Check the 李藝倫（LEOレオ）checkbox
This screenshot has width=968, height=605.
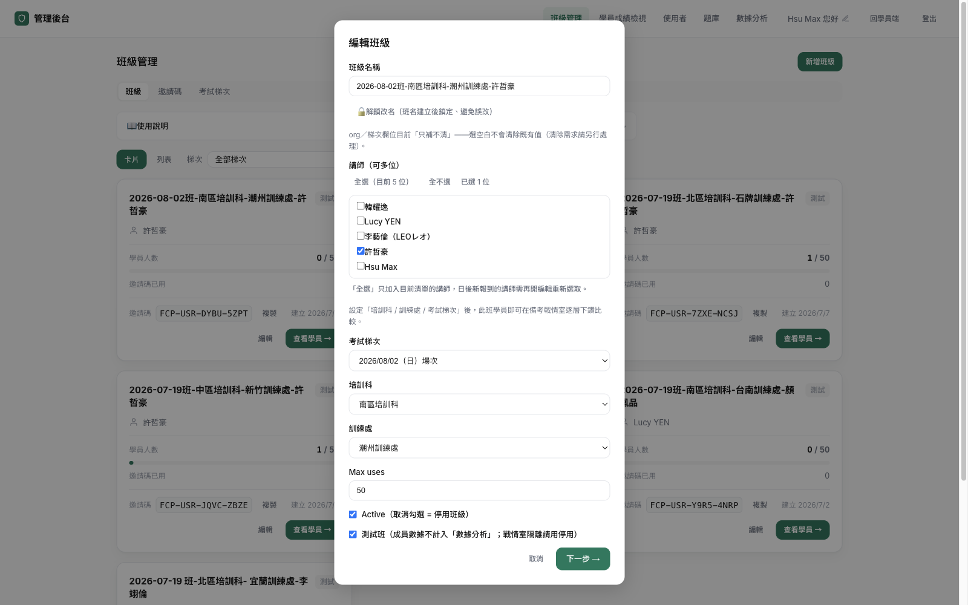point(361,236)
